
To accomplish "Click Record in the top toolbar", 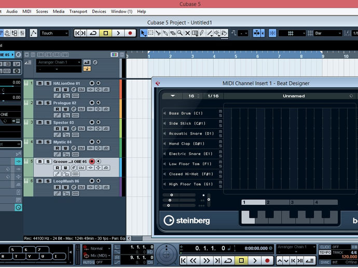I will 130,33.
